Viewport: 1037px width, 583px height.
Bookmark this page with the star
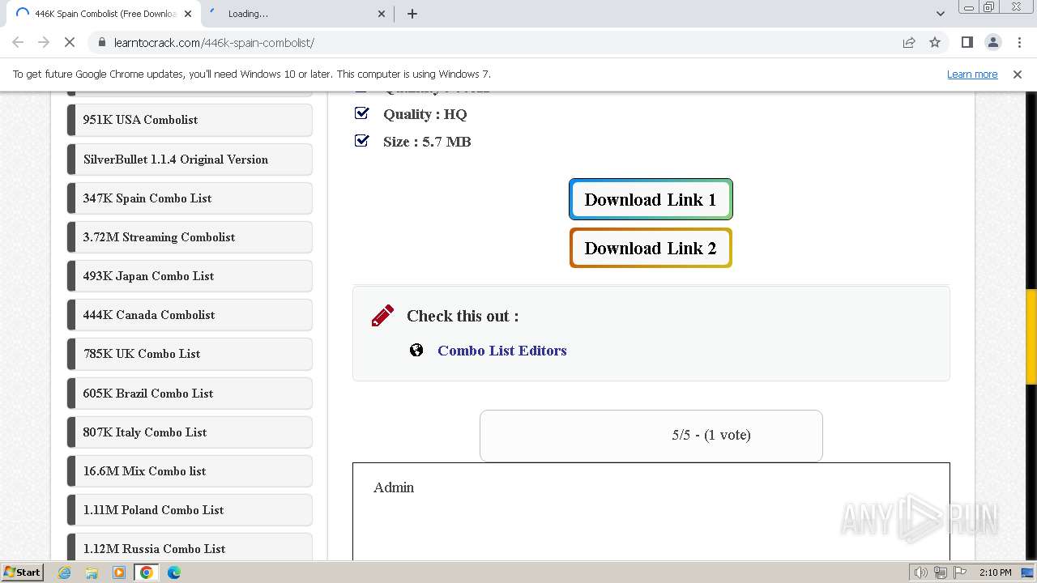pyautogui.click(x=935, y=42)
